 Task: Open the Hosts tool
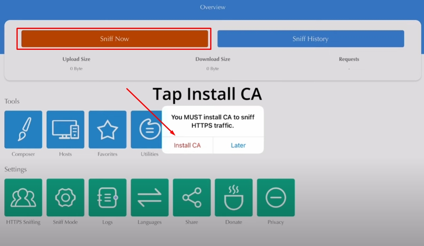[x=65, y=129]
